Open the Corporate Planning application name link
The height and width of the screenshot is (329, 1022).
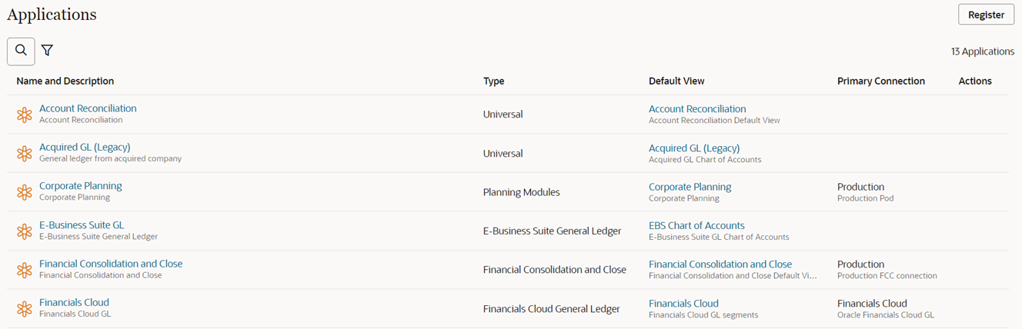click(80, 186)
